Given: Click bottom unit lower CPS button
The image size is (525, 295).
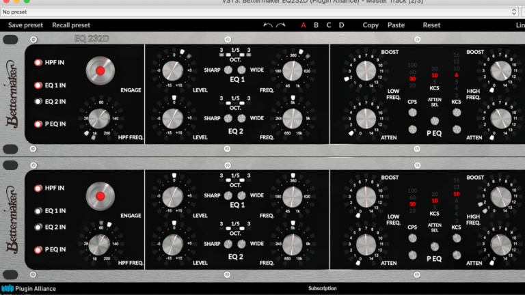Looking at the screenshot, I should [412, 255].
